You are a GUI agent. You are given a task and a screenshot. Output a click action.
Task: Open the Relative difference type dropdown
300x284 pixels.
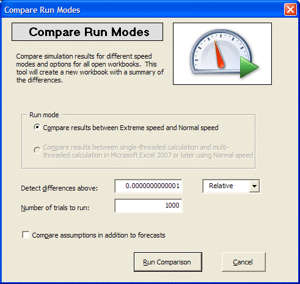[x=254, y=186]
